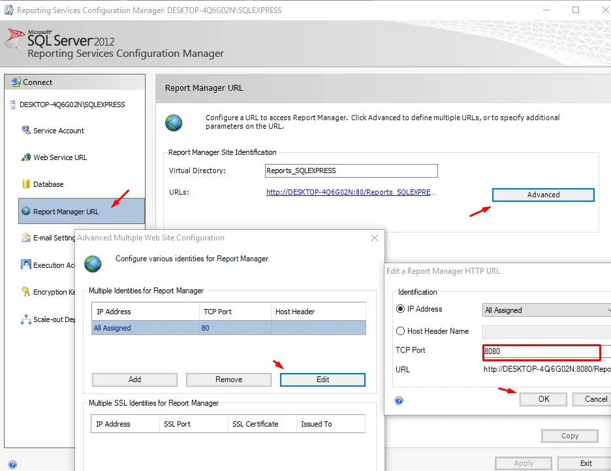The image size is (611, 471).
Task: Click the Advanced button
Action: click(x=543, y=195)
